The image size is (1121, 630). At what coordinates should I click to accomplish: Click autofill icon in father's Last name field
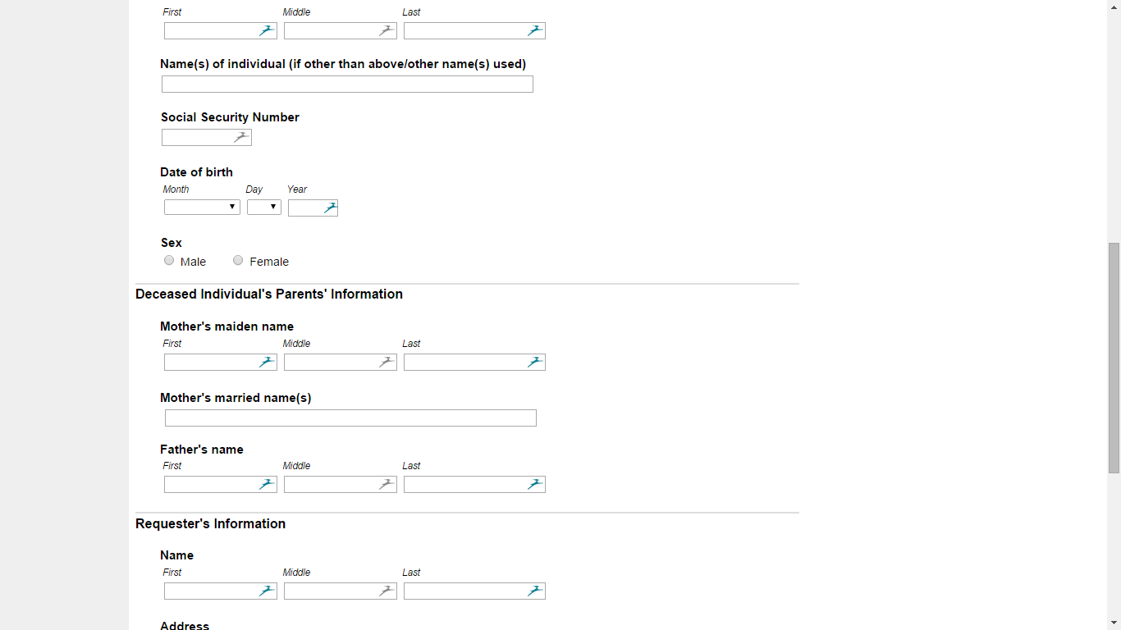point(535,484)
